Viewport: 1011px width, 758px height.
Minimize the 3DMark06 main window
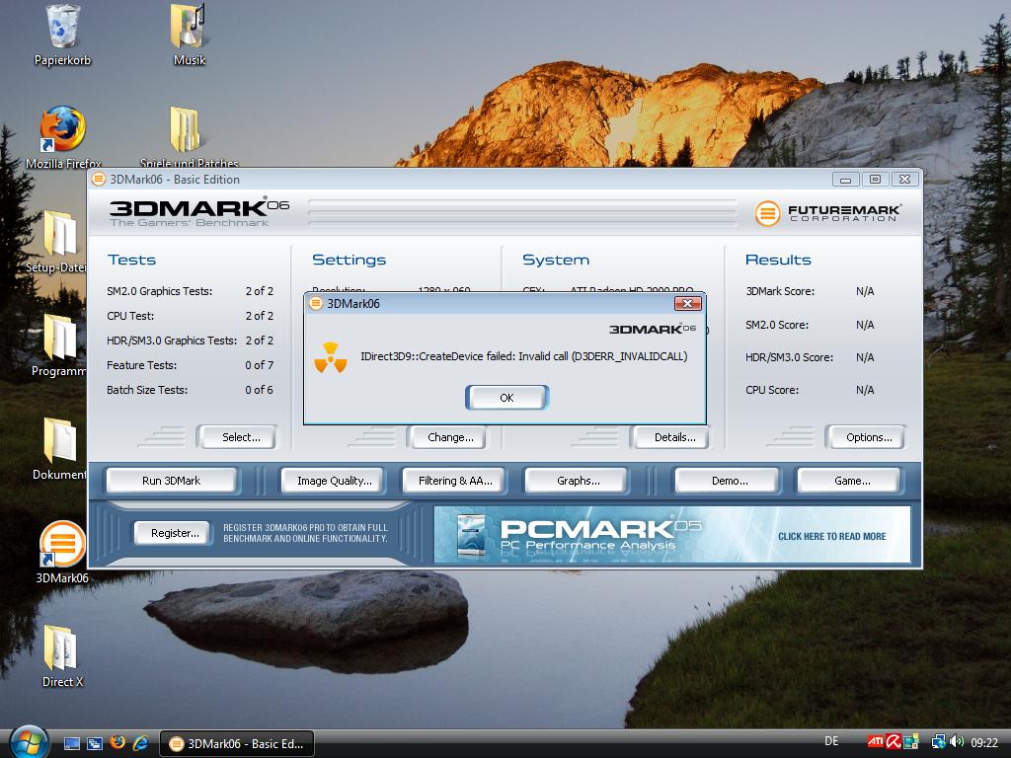coord(845,180)
